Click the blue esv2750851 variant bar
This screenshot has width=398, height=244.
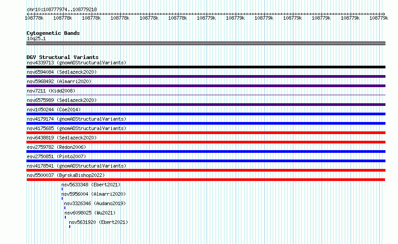point(206,161)
